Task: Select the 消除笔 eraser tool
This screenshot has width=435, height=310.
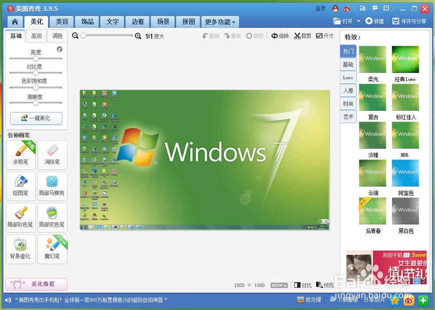Action: 52,155
